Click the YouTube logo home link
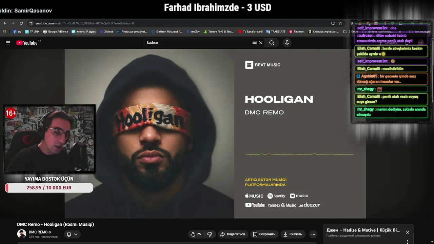 (x=27, y=43)
